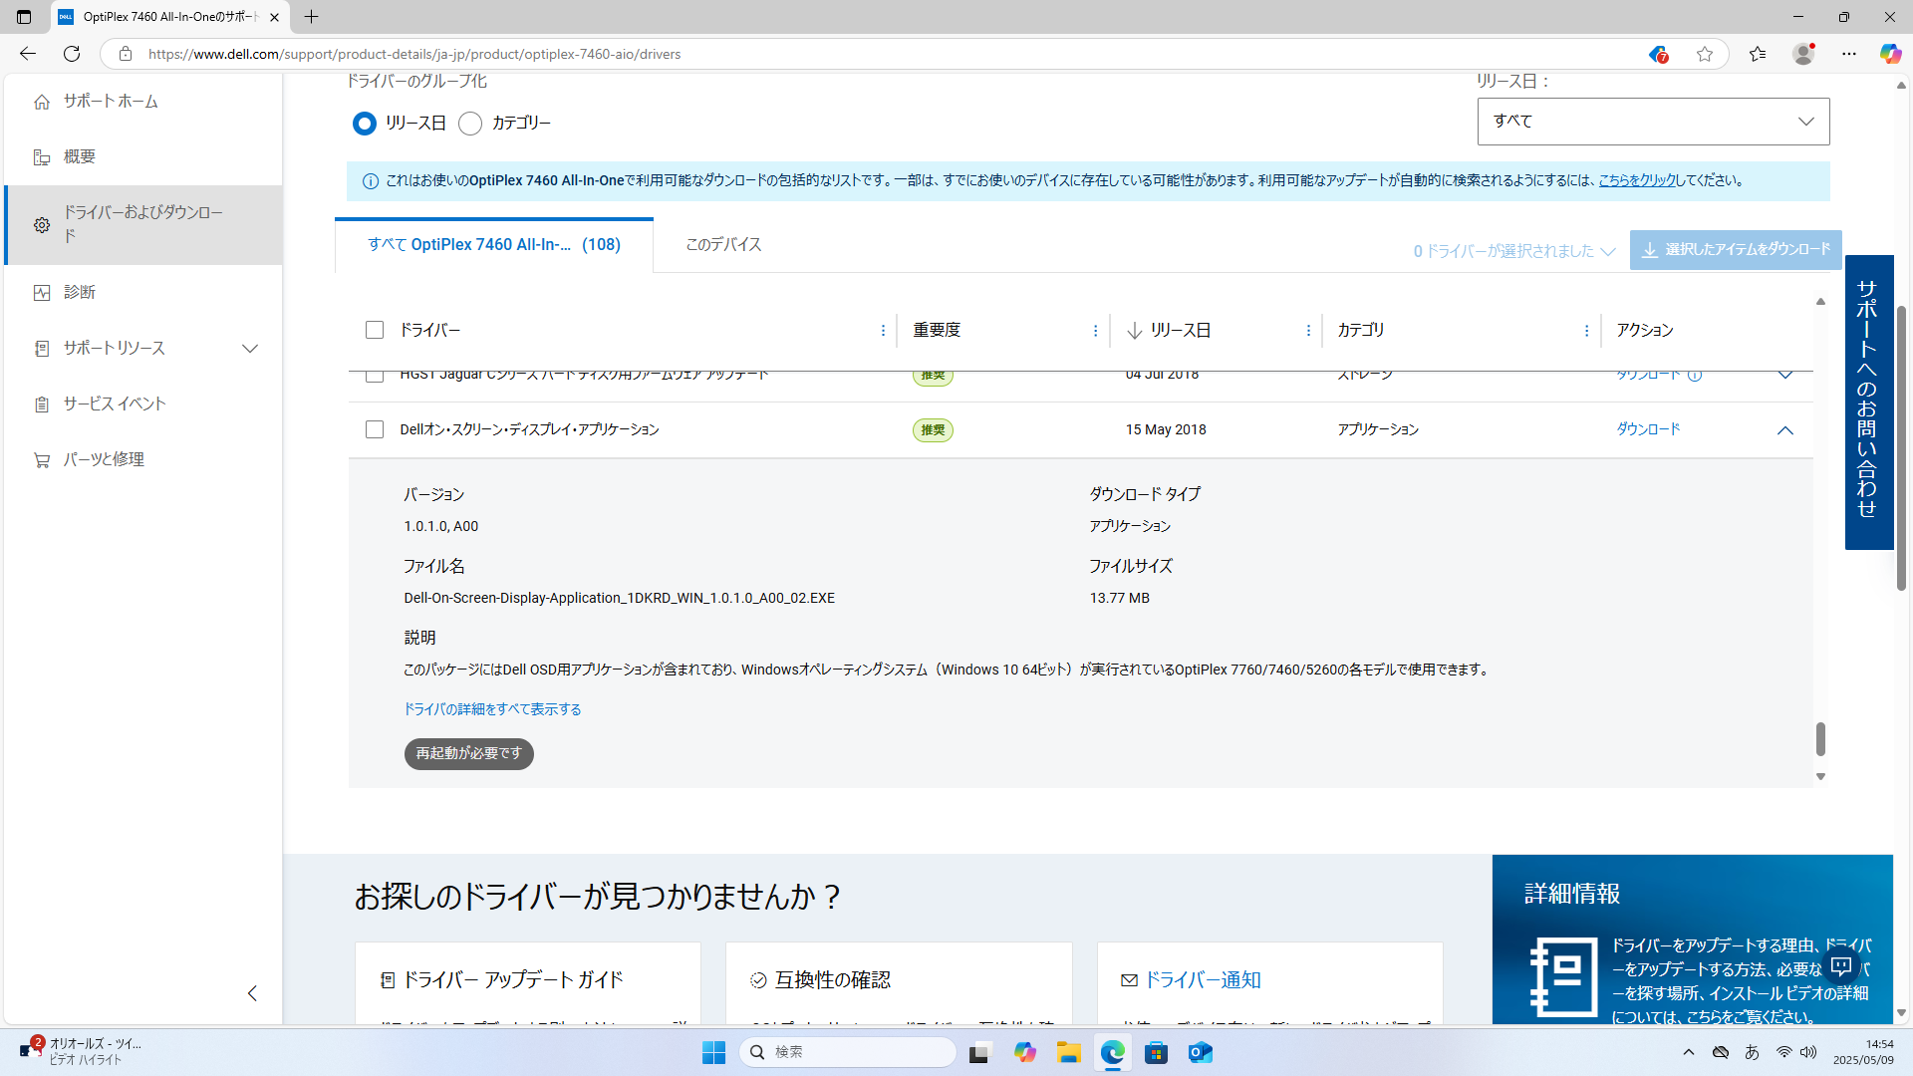Open new browser tab
This screenshot has width=1913, height=1076.
312,17
